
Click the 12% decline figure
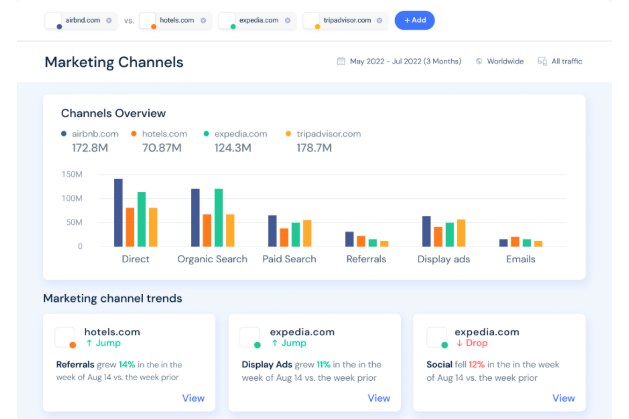coord(477,365)
